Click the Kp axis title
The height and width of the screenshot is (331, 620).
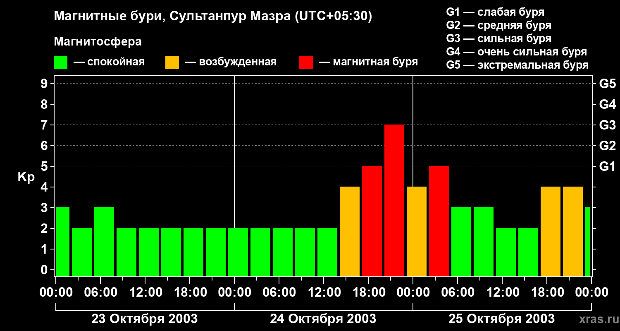(x=26, y=177)
